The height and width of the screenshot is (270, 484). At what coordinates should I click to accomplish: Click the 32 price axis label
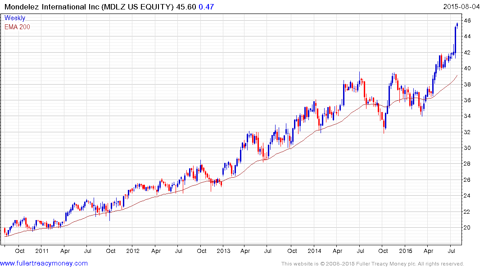click(467, 132)
